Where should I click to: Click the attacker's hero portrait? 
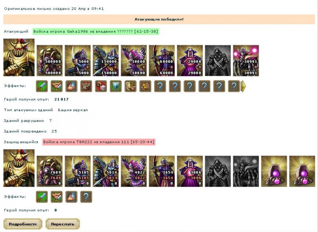click(19, 58)
